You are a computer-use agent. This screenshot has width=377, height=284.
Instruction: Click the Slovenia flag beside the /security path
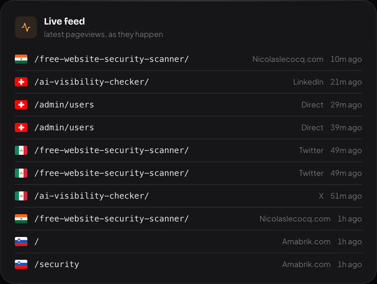(21, 264)
